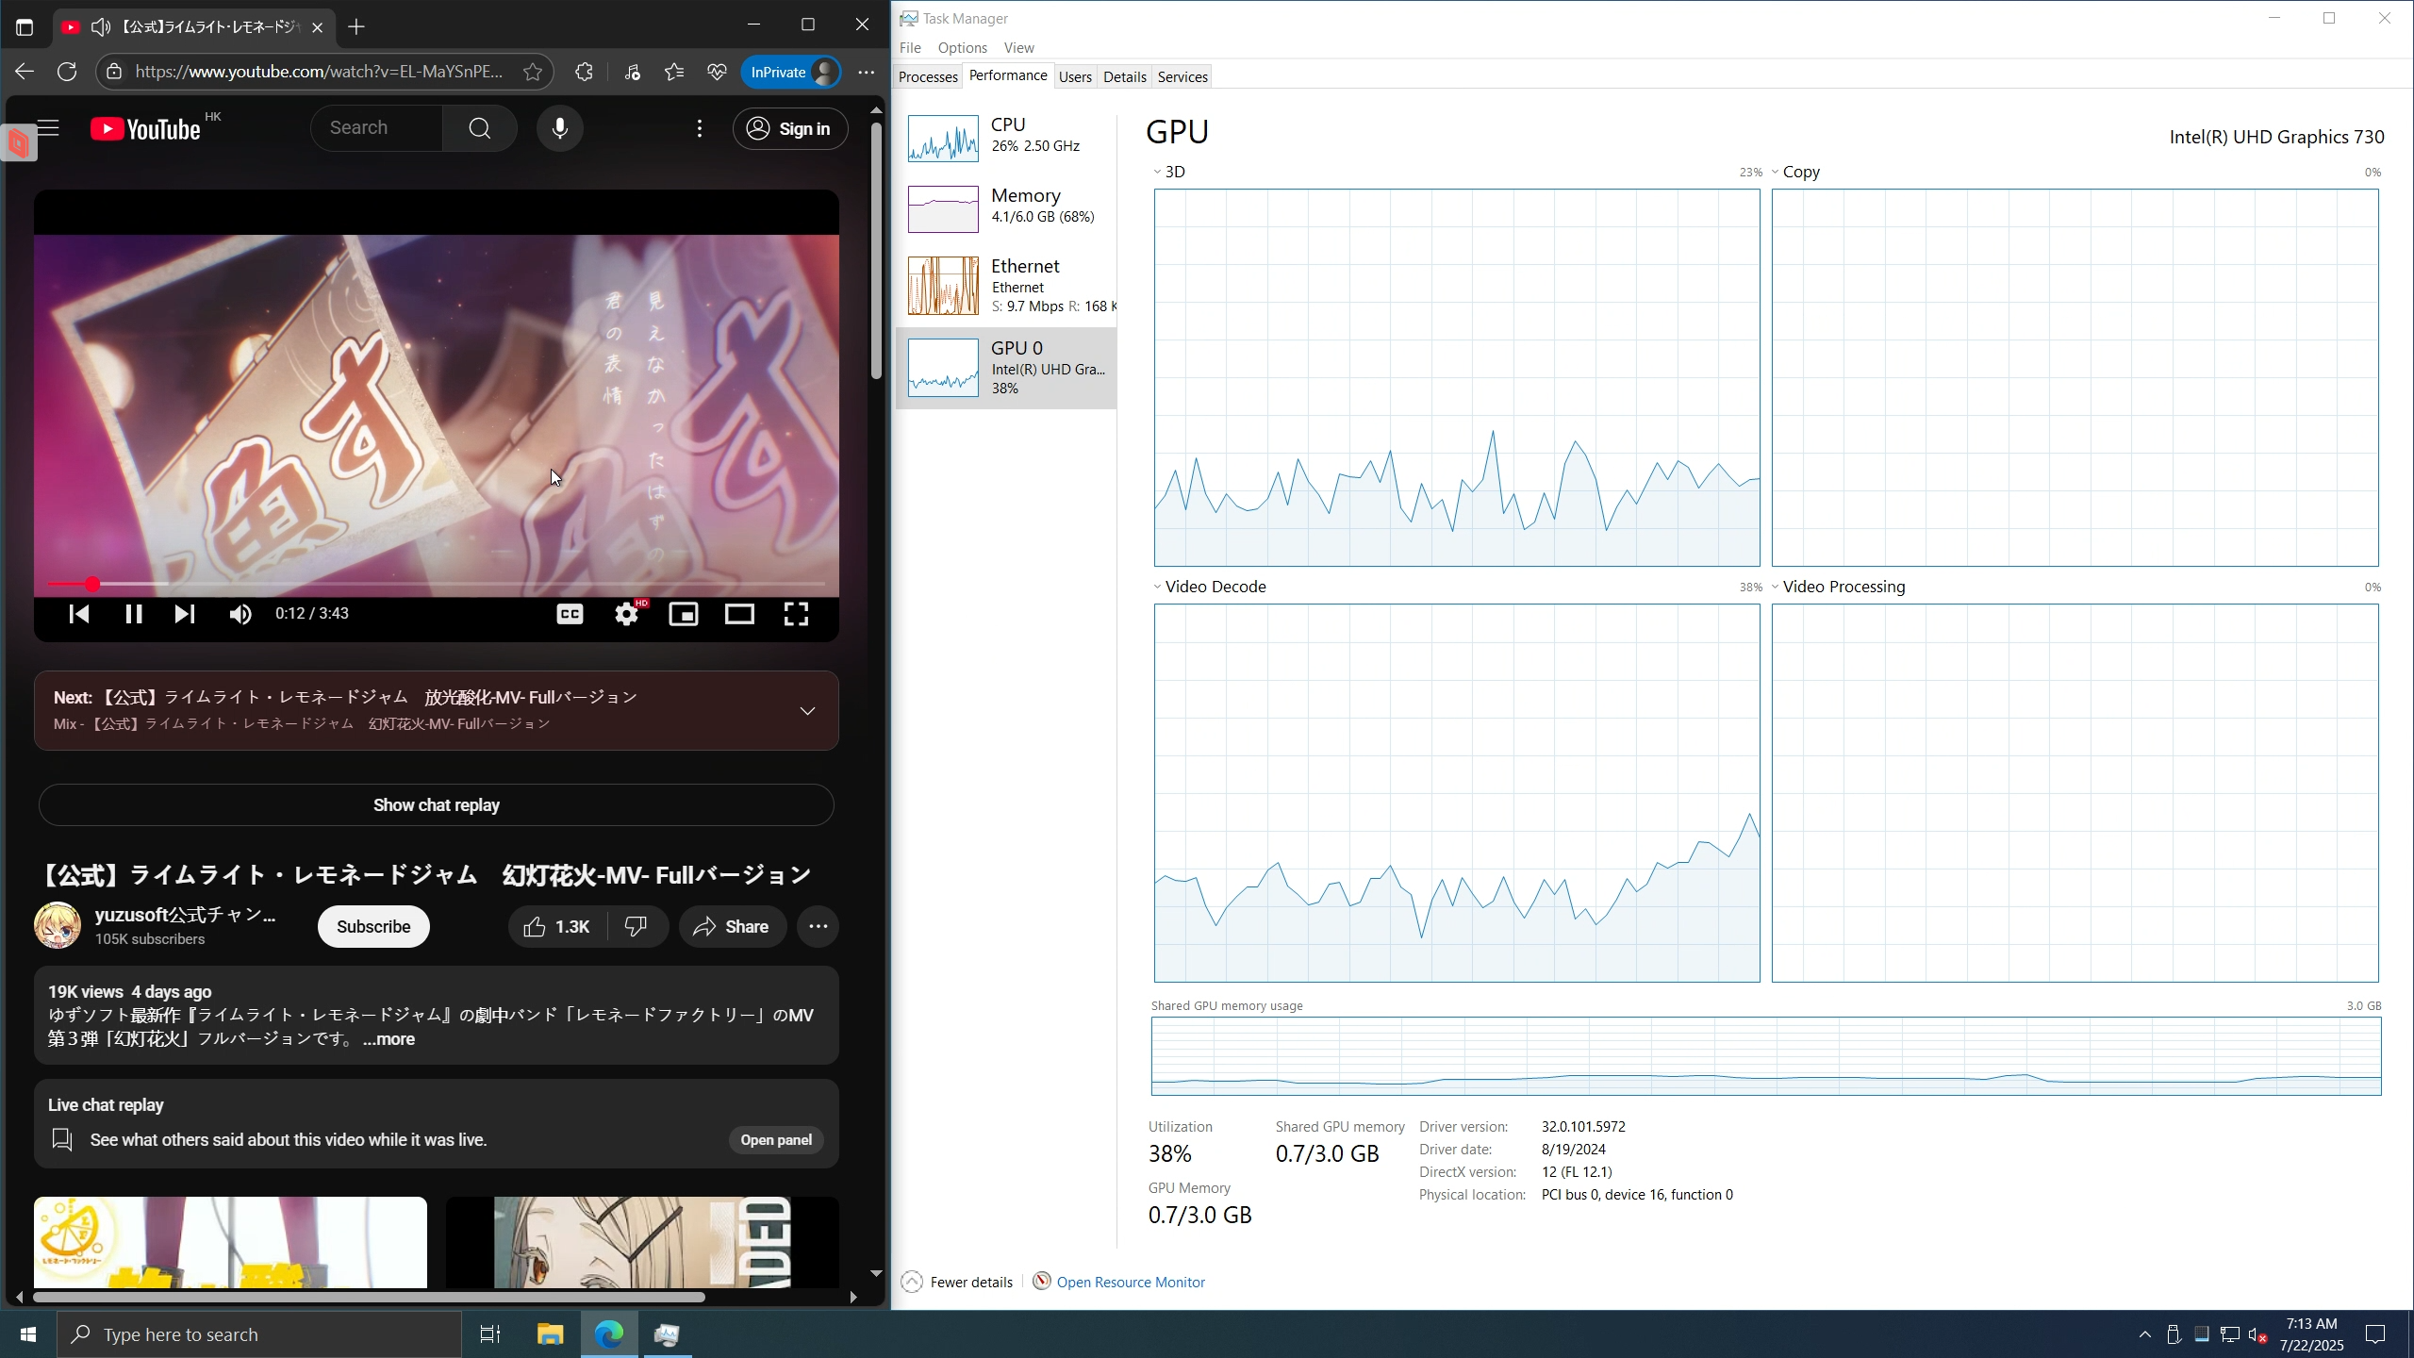Close the YouTube browser tab
The height and width of the screenshot is (1358, 2414).
point(318,27)
